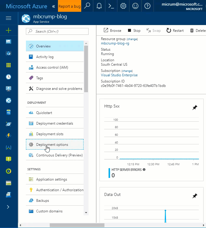
Task: Select Overview in the resource menu
Action: click(x=55, y=46)
